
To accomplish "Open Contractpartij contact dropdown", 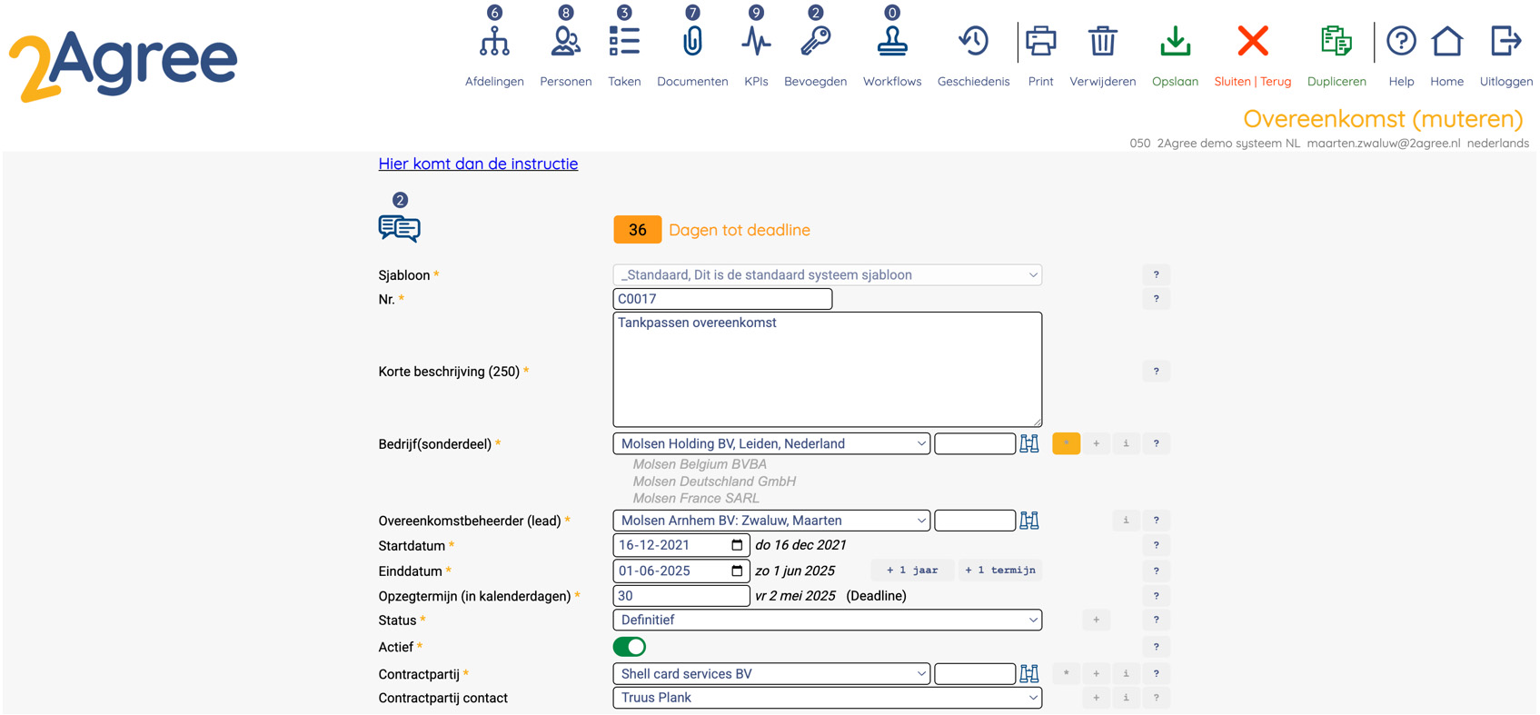I will point(827,698).
